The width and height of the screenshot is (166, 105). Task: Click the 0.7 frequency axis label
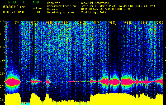pos(2,87)
